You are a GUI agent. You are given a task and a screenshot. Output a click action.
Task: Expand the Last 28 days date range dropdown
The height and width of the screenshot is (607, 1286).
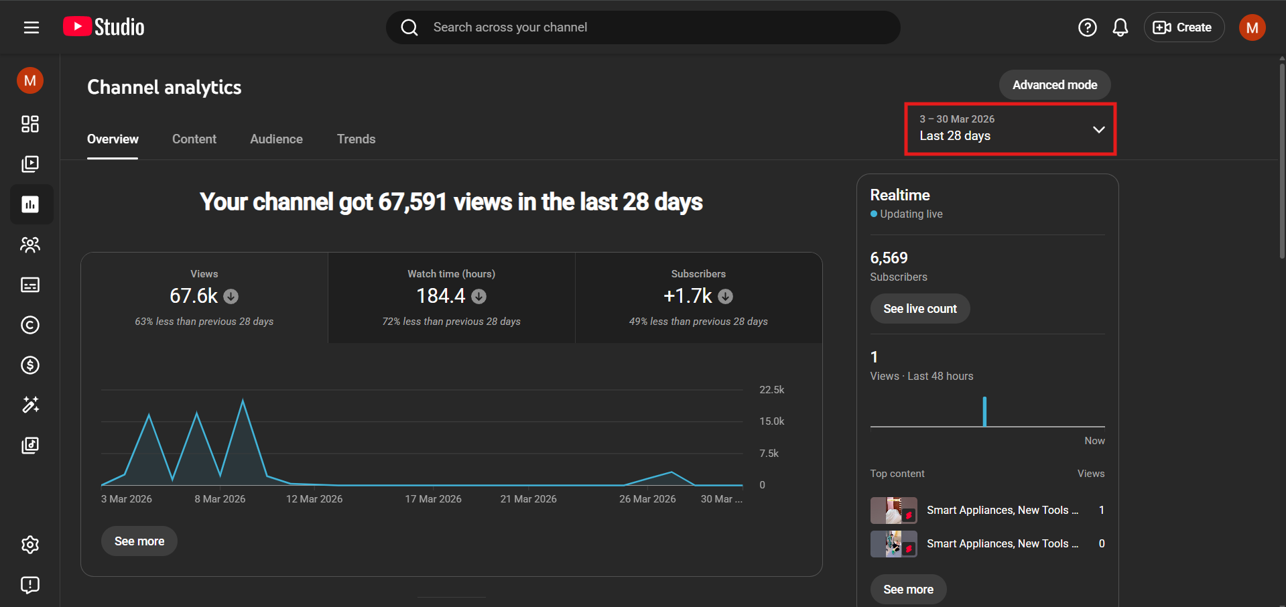pos(1010,129)
